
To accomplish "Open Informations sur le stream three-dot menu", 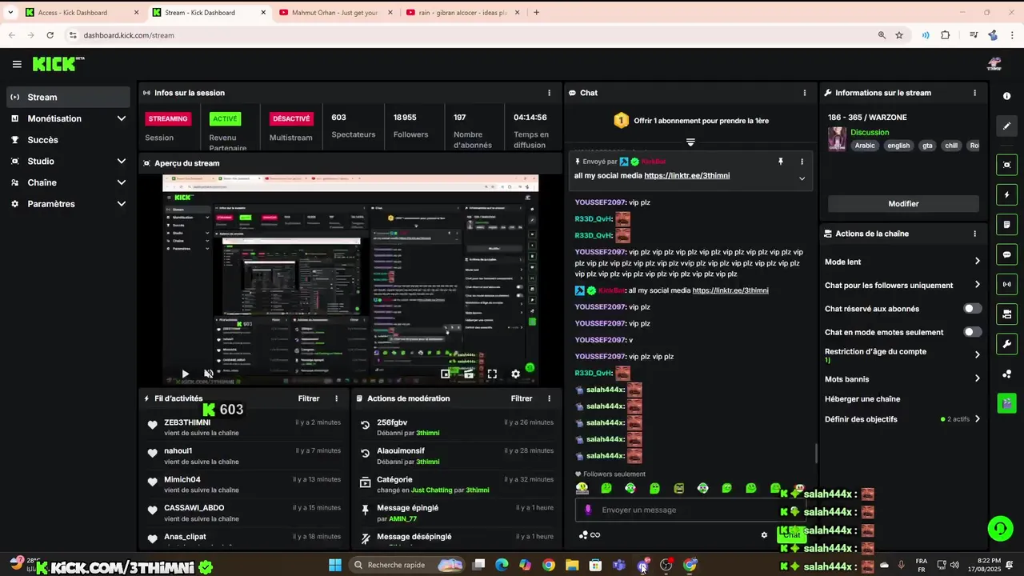I will [974, 93].
